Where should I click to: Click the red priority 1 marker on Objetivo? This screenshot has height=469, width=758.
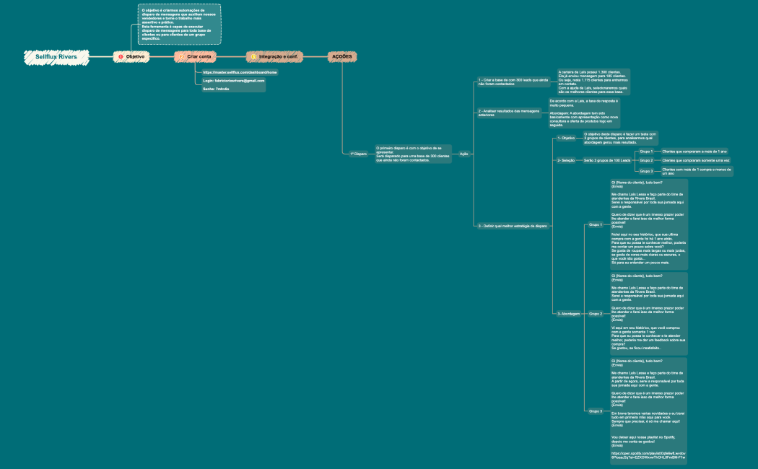[x=121, y=56]
